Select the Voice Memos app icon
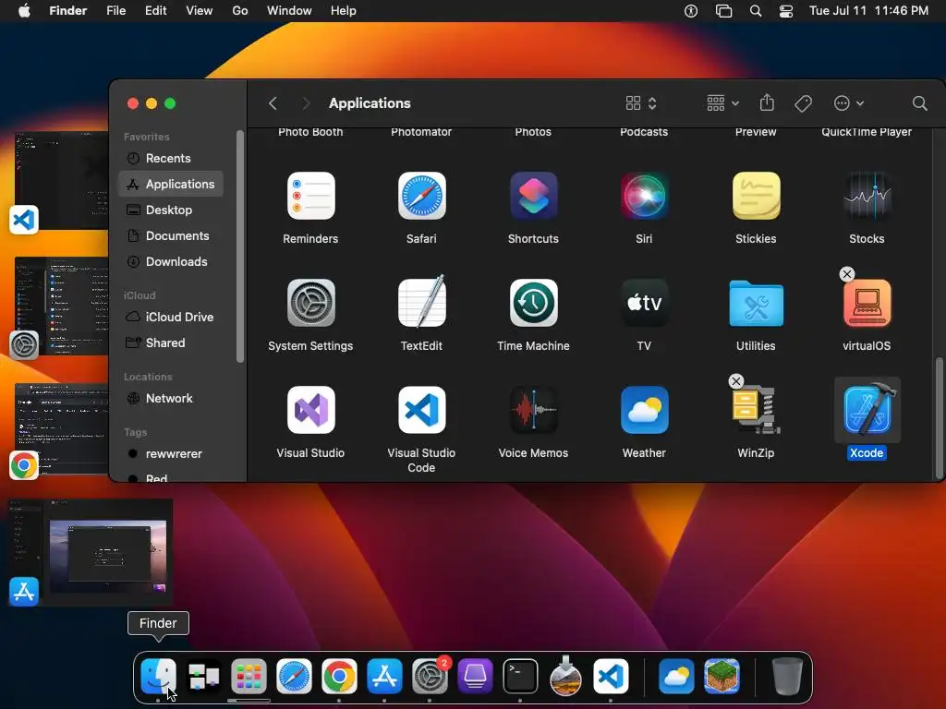Viewport: 946px width, 709px height. coord(533,410)
